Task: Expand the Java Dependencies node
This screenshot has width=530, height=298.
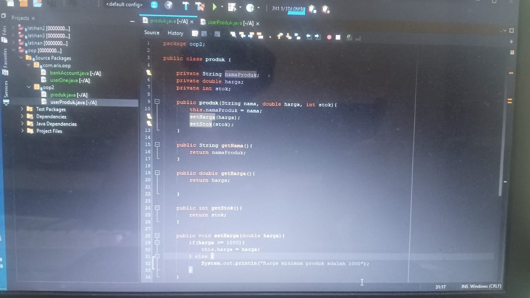Action: pyautogui.click(x=22, y=123)
